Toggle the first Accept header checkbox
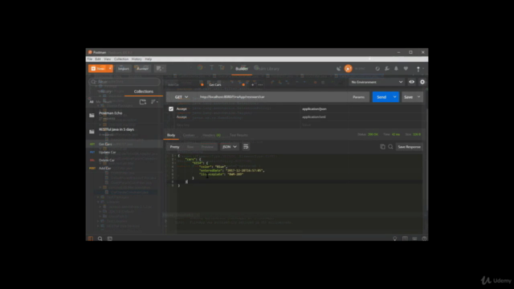Screen dimensions: 514x289 [171, 109]
